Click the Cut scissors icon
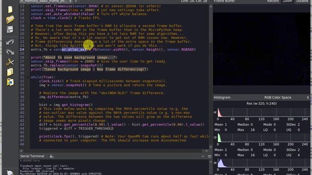Screen dimensions: 312x175 point(10,62)
